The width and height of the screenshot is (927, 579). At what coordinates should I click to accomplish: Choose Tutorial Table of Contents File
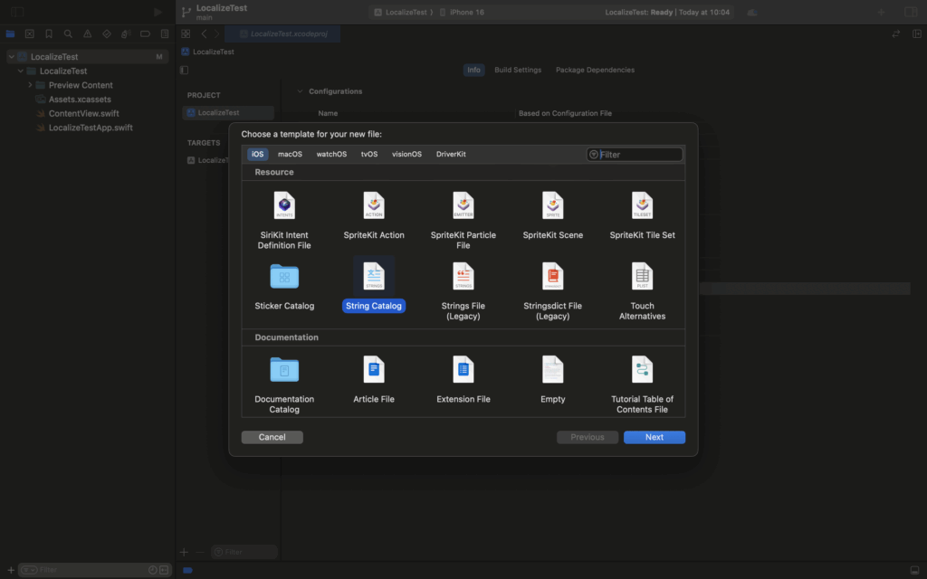[x=642, y=384]
